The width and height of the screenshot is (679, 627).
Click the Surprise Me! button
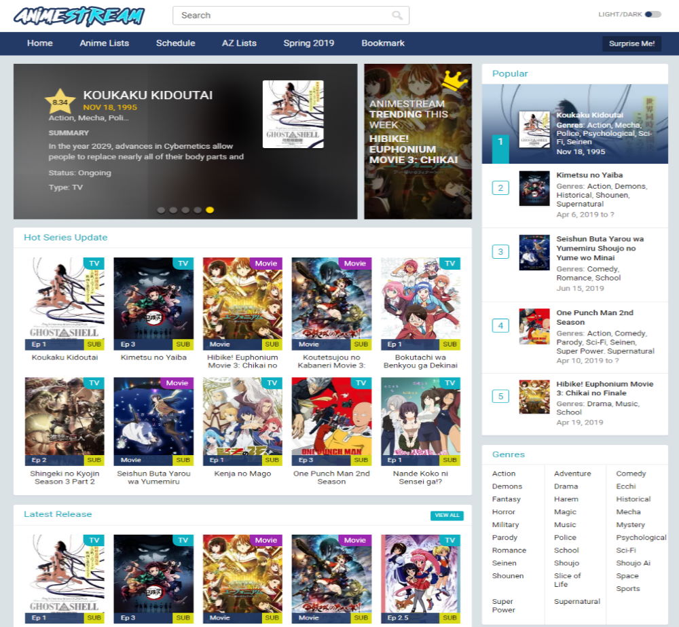click(631, 43)
